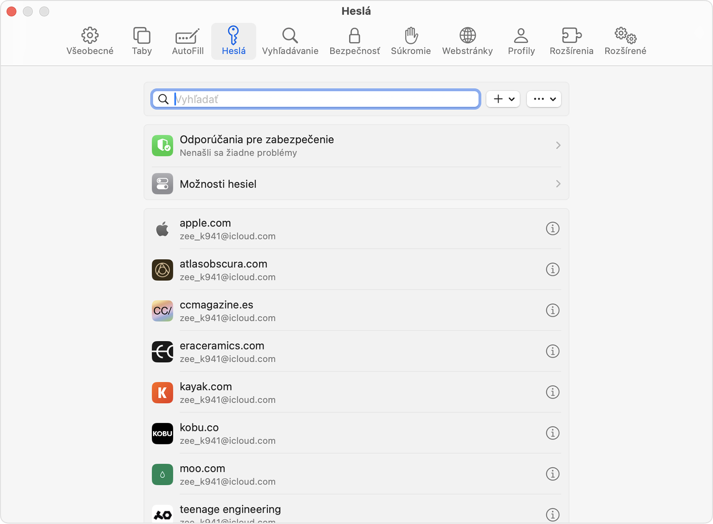Open the Všeobecné settings tab
This screenshot has width=713, height=524.
click(x=90, y=41)
